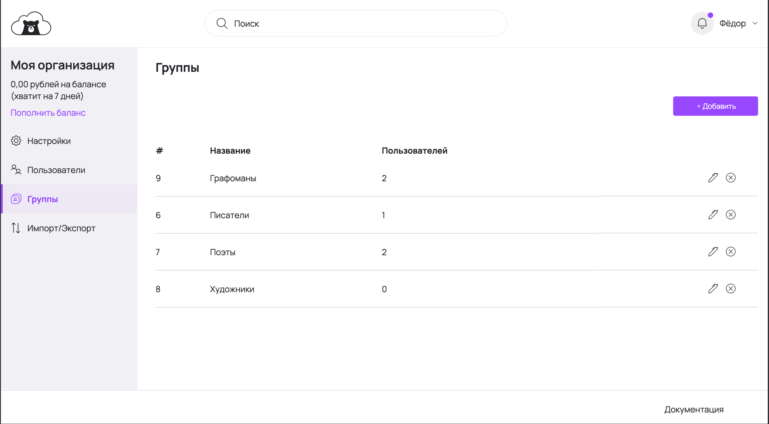The width and height of the screenshot is (769, 424).
Task: Edit the Писатели group with its pencil icon
Action: (713, 215)
